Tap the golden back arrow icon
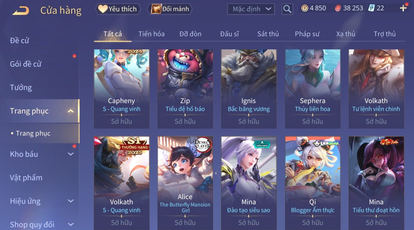 click(x=21, y=11)
